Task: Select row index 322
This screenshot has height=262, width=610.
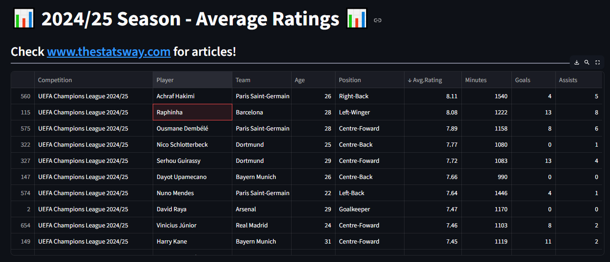Action: pos(23,144)
